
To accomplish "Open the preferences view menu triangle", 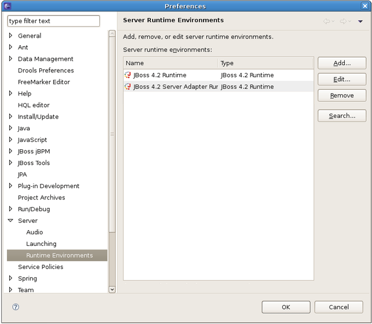I will (360, 21).
